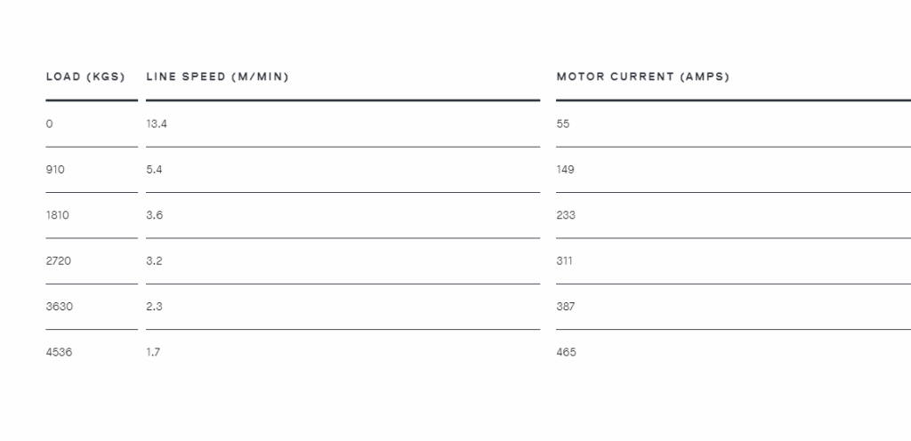Click the 3.6 line speed value
The height and width of the screenshot is (441, 911).
coord(155,215)
